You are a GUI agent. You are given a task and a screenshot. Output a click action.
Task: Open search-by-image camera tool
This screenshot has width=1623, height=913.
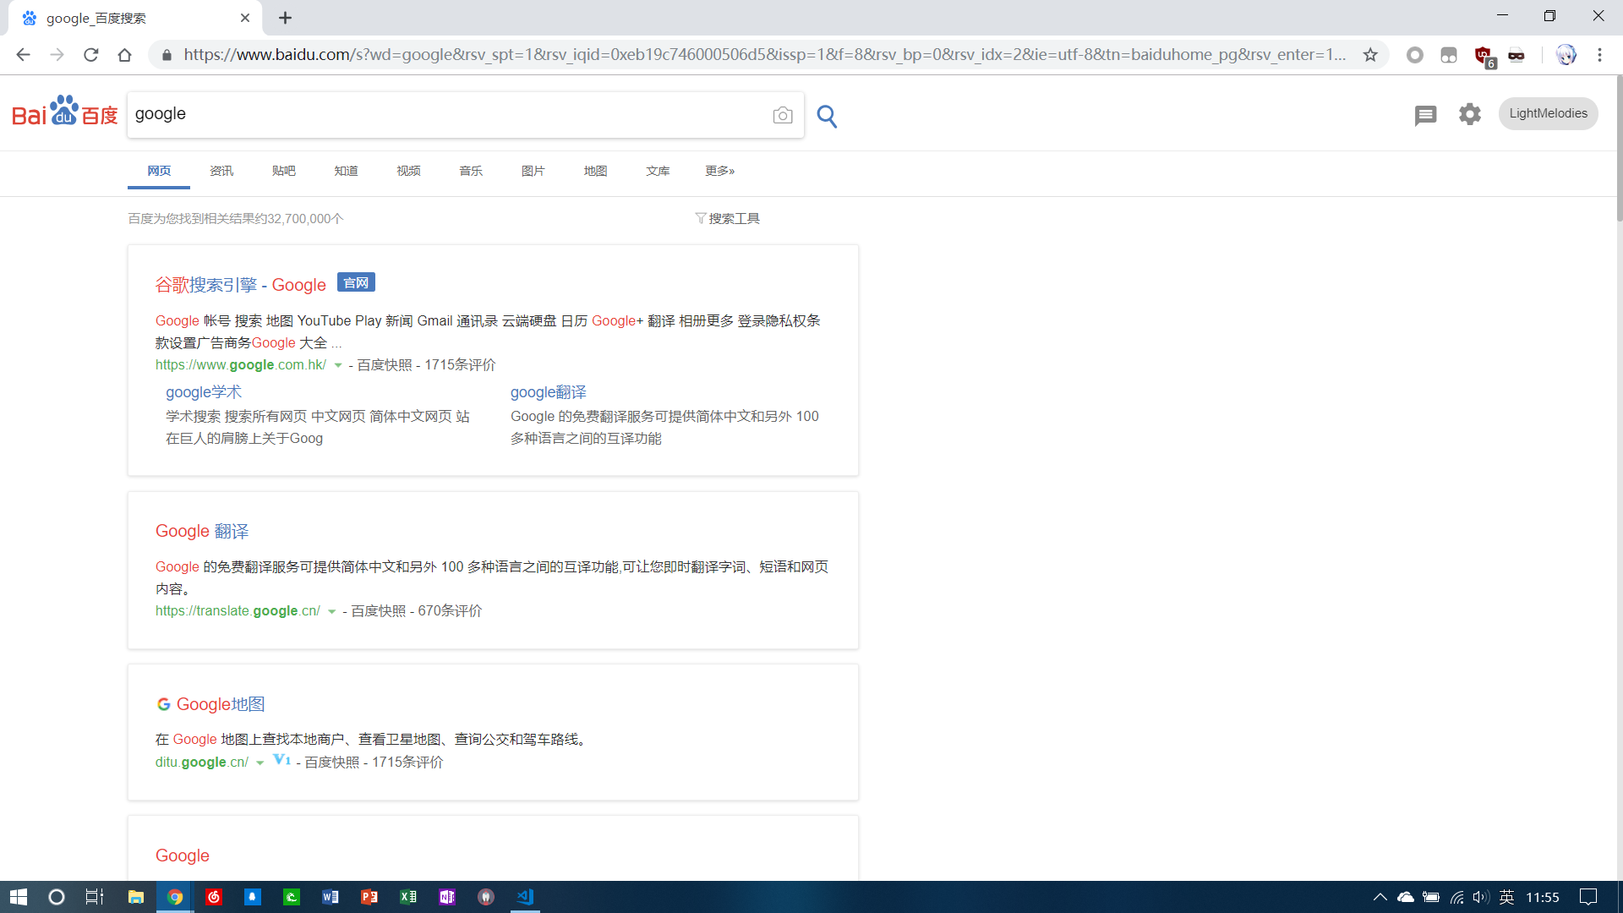pyautogui.click(x=782, y=116)
